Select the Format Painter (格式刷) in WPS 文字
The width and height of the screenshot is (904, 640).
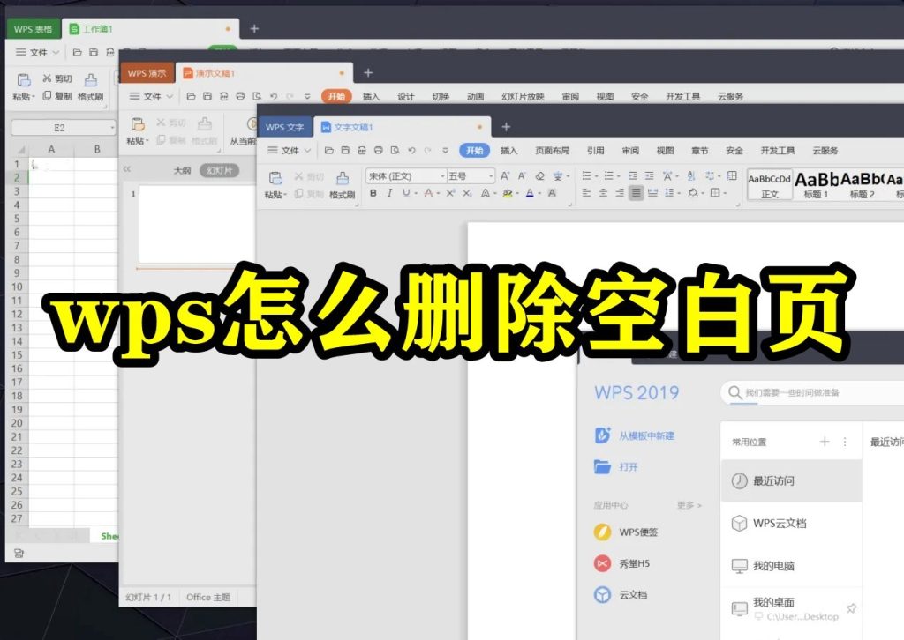[341, 182]
